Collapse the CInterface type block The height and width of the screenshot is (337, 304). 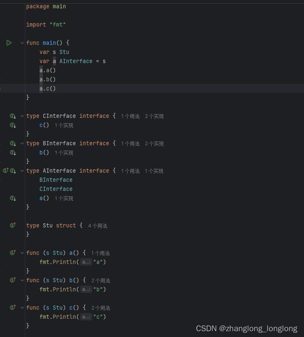click(22, 116)
